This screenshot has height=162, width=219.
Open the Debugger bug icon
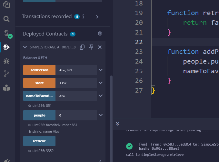tap(6, 61)
